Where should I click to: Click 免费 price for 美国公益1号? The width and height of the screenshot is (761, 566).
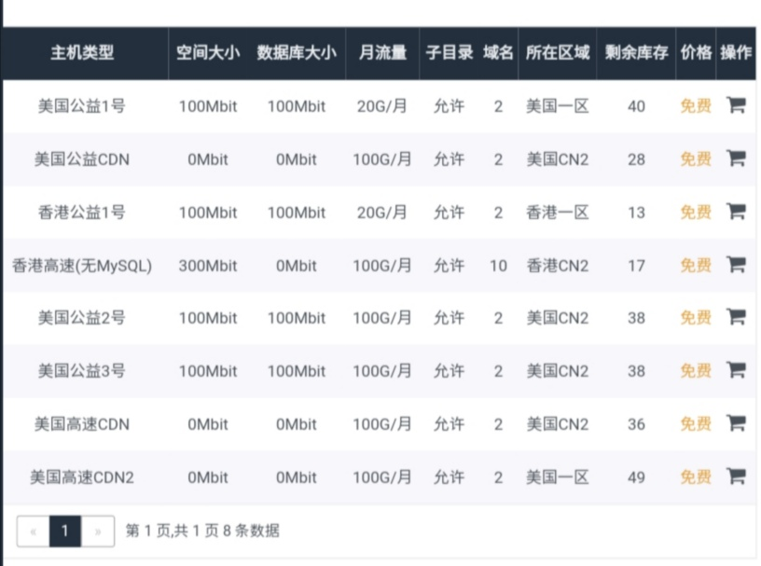click(695, 106)
